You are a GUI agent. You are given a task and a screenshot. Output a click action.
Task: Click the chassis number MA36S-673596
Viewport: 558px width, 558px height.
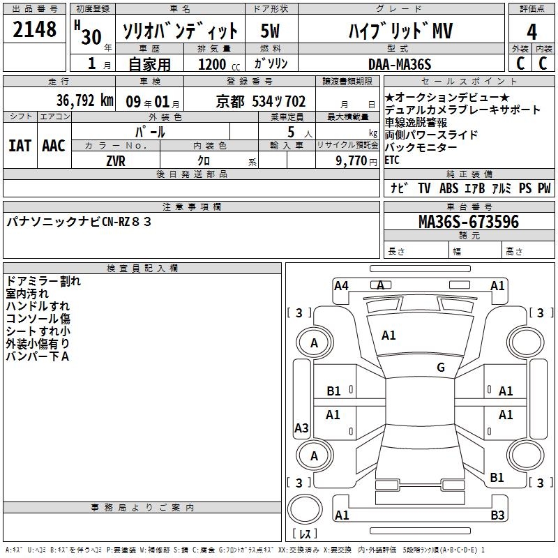pos(469,222)
